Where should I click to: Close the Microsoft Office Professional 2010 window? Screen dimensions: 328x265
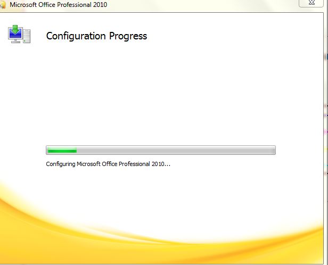click(311, 3)
